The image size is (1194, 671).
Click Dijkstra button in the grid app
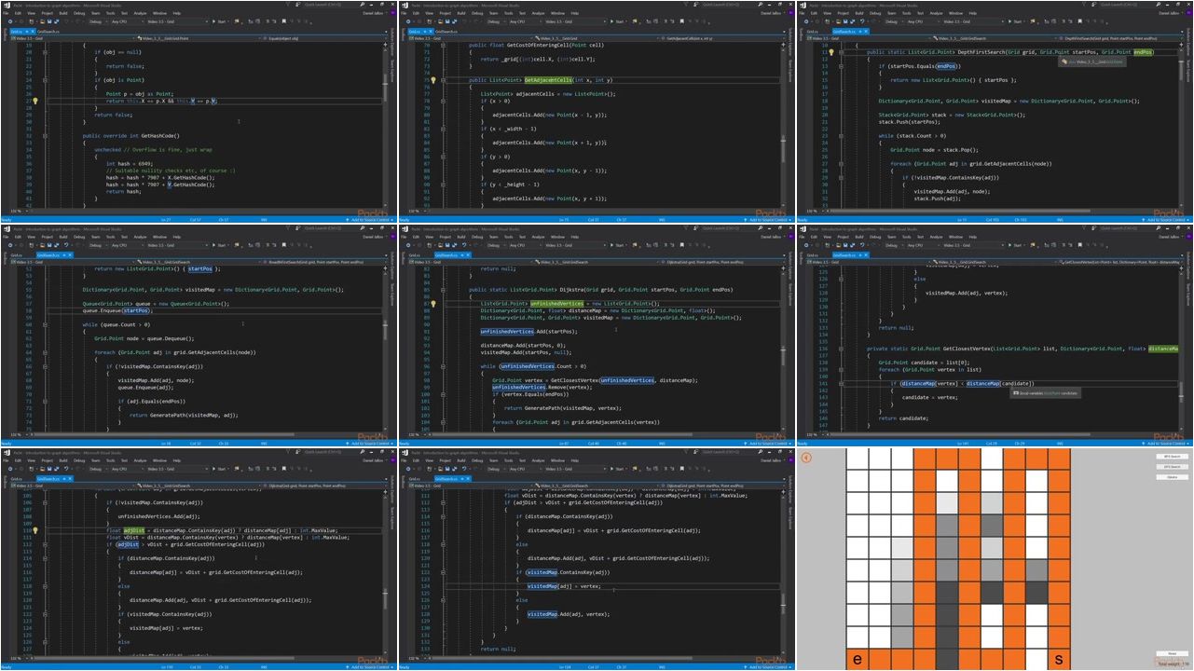point(1173,476)
